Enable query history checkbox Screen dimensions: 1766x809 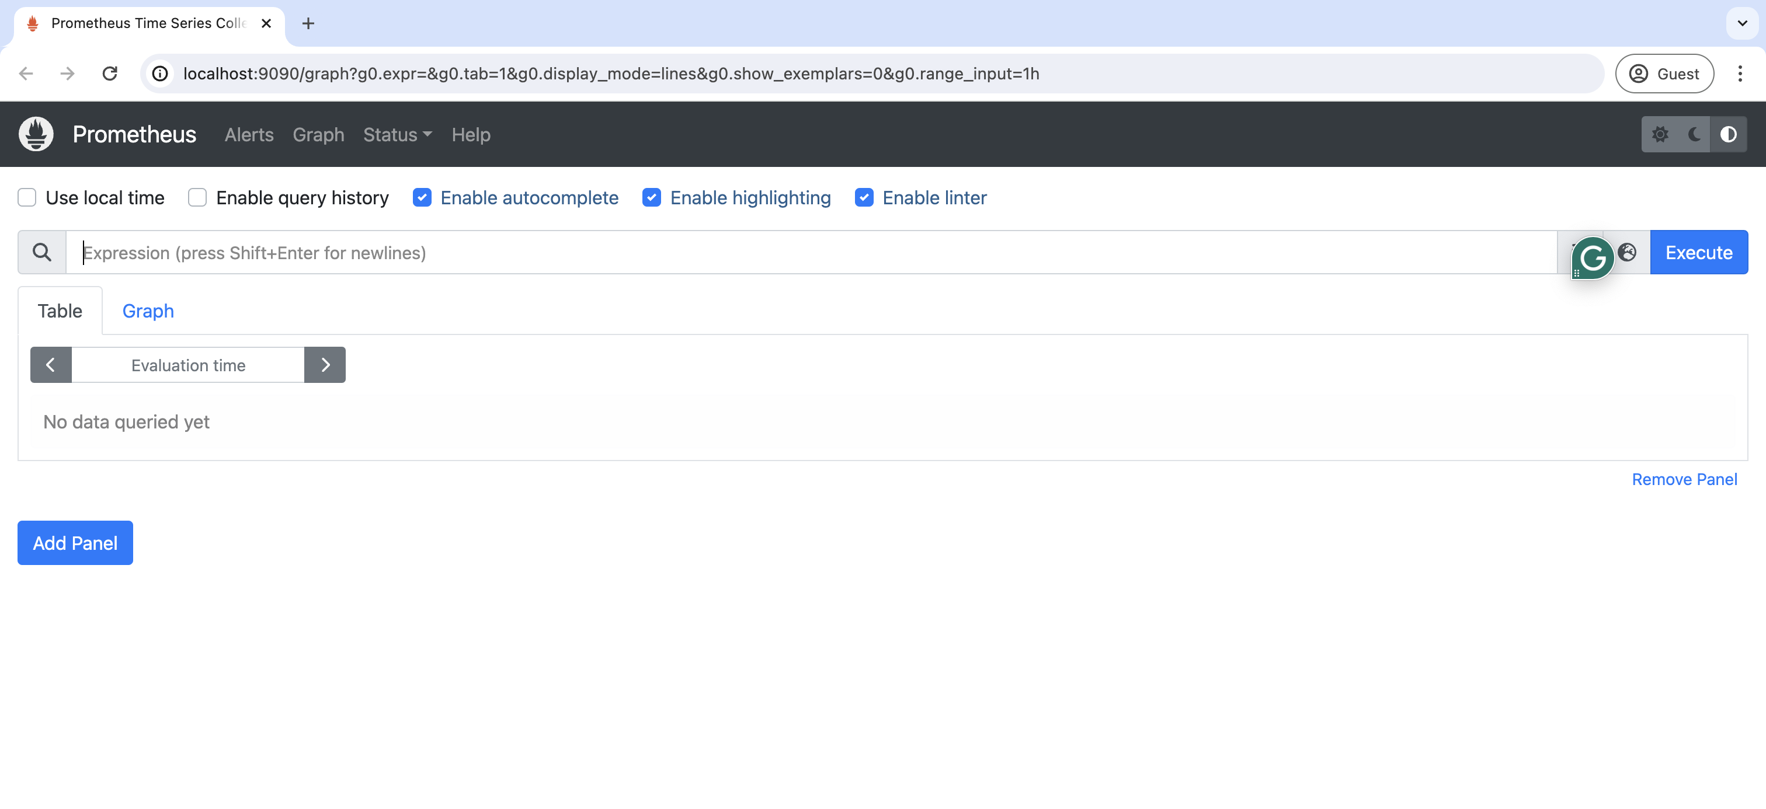[x=197, y=197]
